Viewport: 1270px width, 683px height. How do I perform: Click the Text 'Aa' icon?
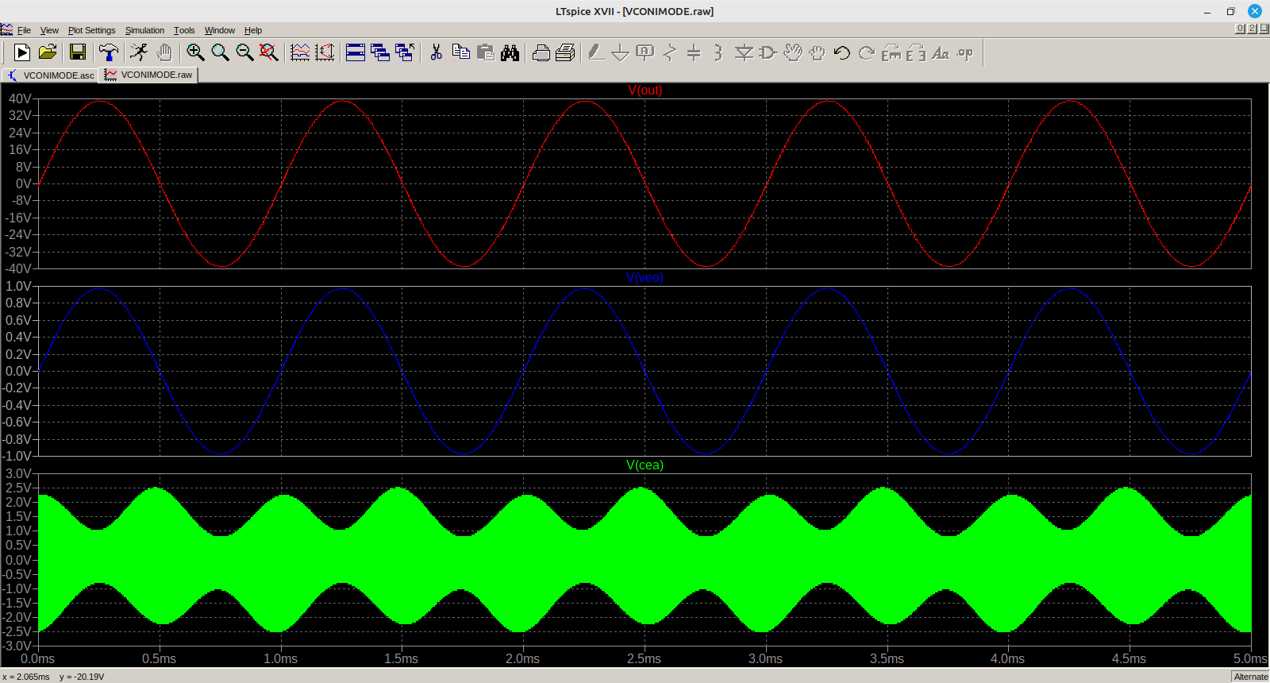[941, 52]
